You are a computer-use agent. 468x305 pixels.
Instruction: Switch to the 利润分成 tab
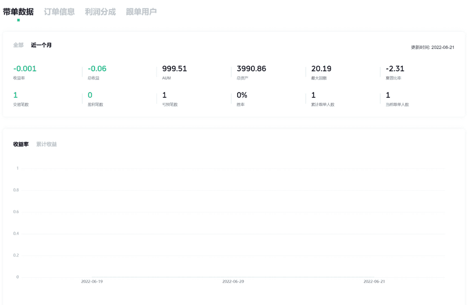click(x=100, y=12)
